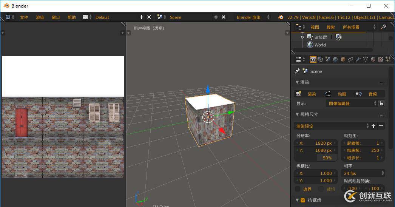395x207 pixels.
Task: Open the Render Layers properties tab
Action: [x=320, y=59]
